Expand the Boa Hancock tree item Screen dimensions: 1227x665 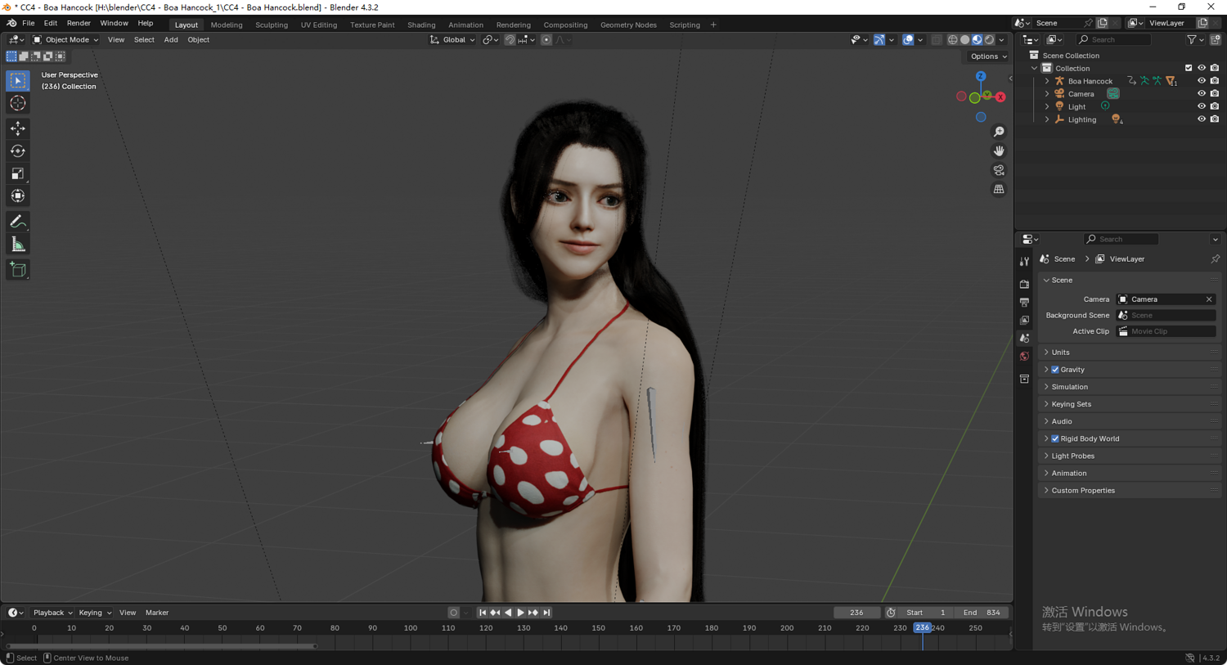(x=1047, y=81)
